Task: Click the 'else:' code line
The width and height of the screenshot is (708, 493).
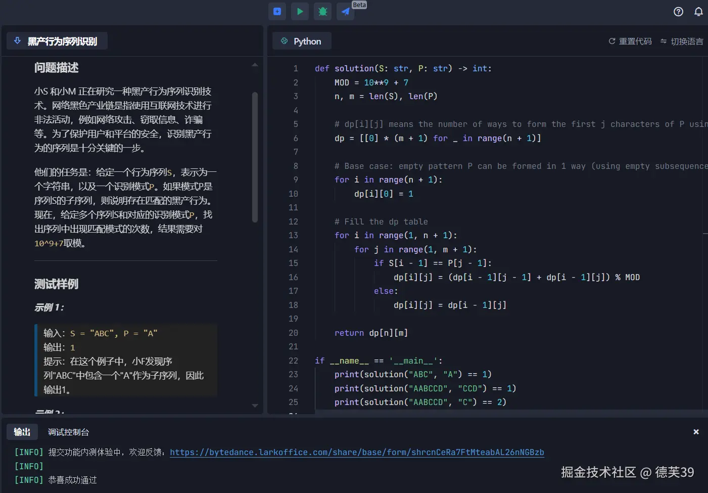Action: coord(386,291)
